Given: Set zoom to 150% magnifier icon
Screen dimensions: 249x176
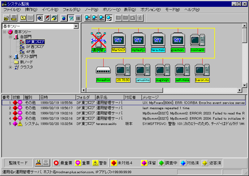Looking at the screenshot, I should click(x=102, y=18).
